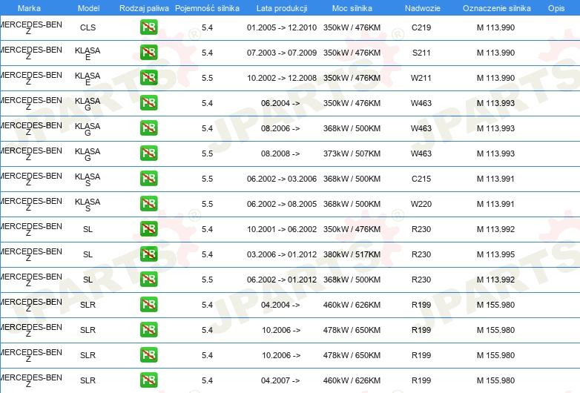The height and width of the screenshot is (393, 580).
Task: Click the 08.2008 -> production date cell
Action: (280, 153)
